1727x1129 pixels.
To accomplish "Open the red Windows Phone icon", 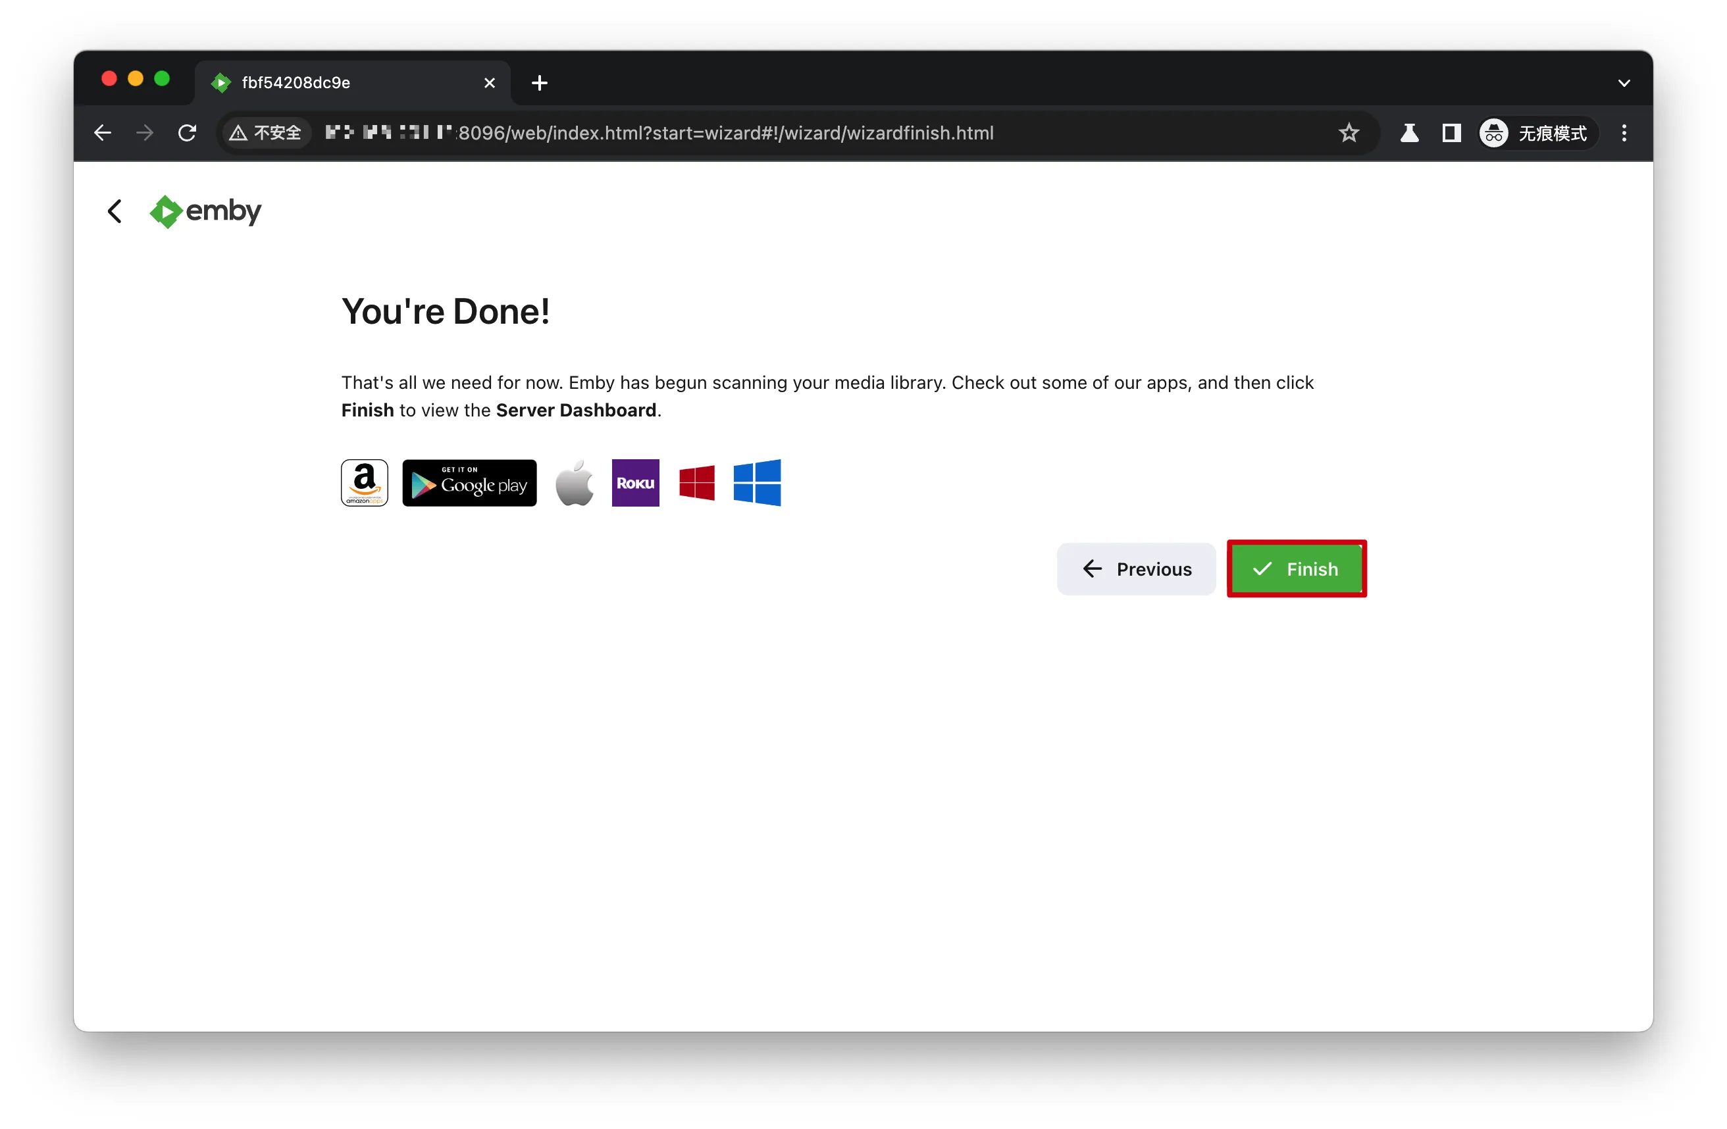I will click(696, 482).
